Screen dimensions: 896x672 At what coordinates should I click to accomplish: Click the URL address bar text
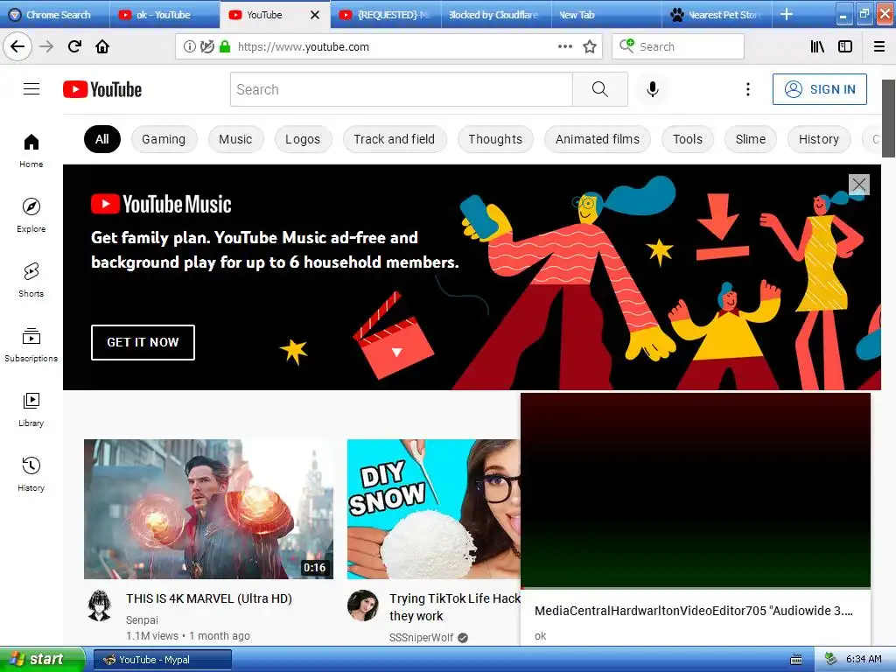(304, 47)
